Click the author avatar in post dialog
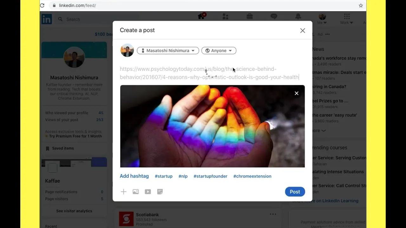The image size is (406, 228). [127, 50]
